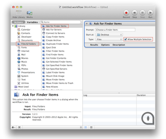Viewport: 166px width, 139px height.
Task: Toggle Allow Multiple Selection checkbox
Action: (x=125, y=39)
